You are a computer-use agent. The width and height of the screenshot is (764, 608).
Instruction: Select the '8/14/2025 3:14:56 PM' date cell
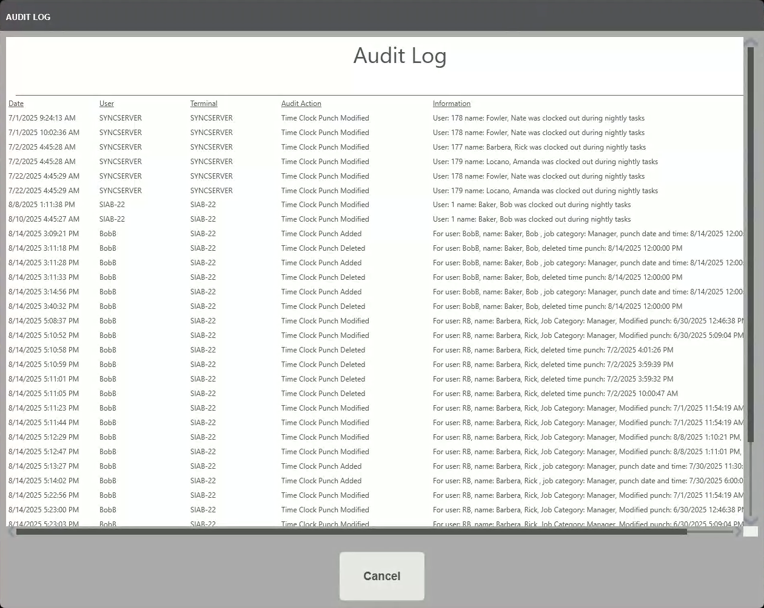(44, 292)
